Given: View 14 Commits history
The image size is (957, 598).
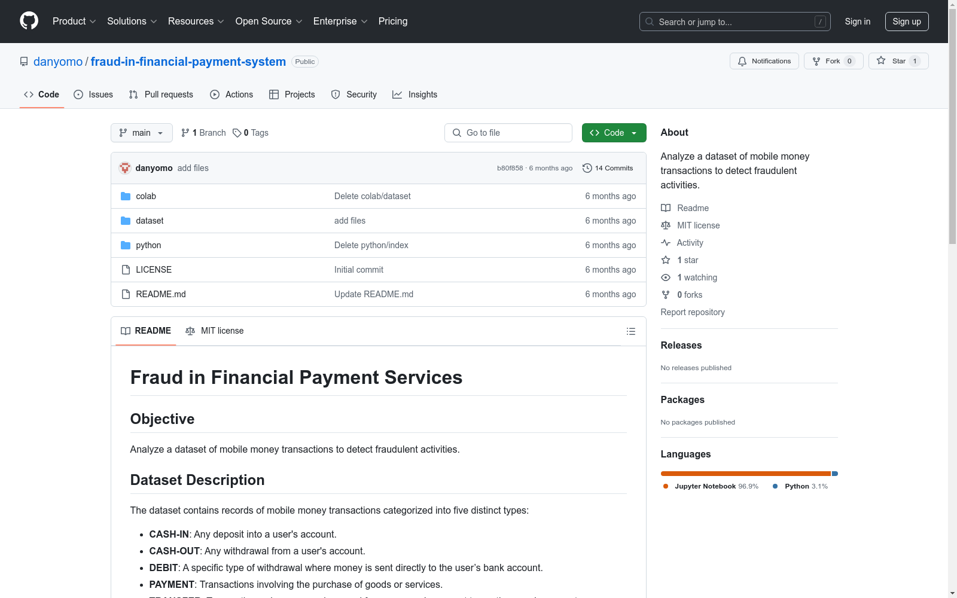Looking at the screenshot, I should point(608,168).
